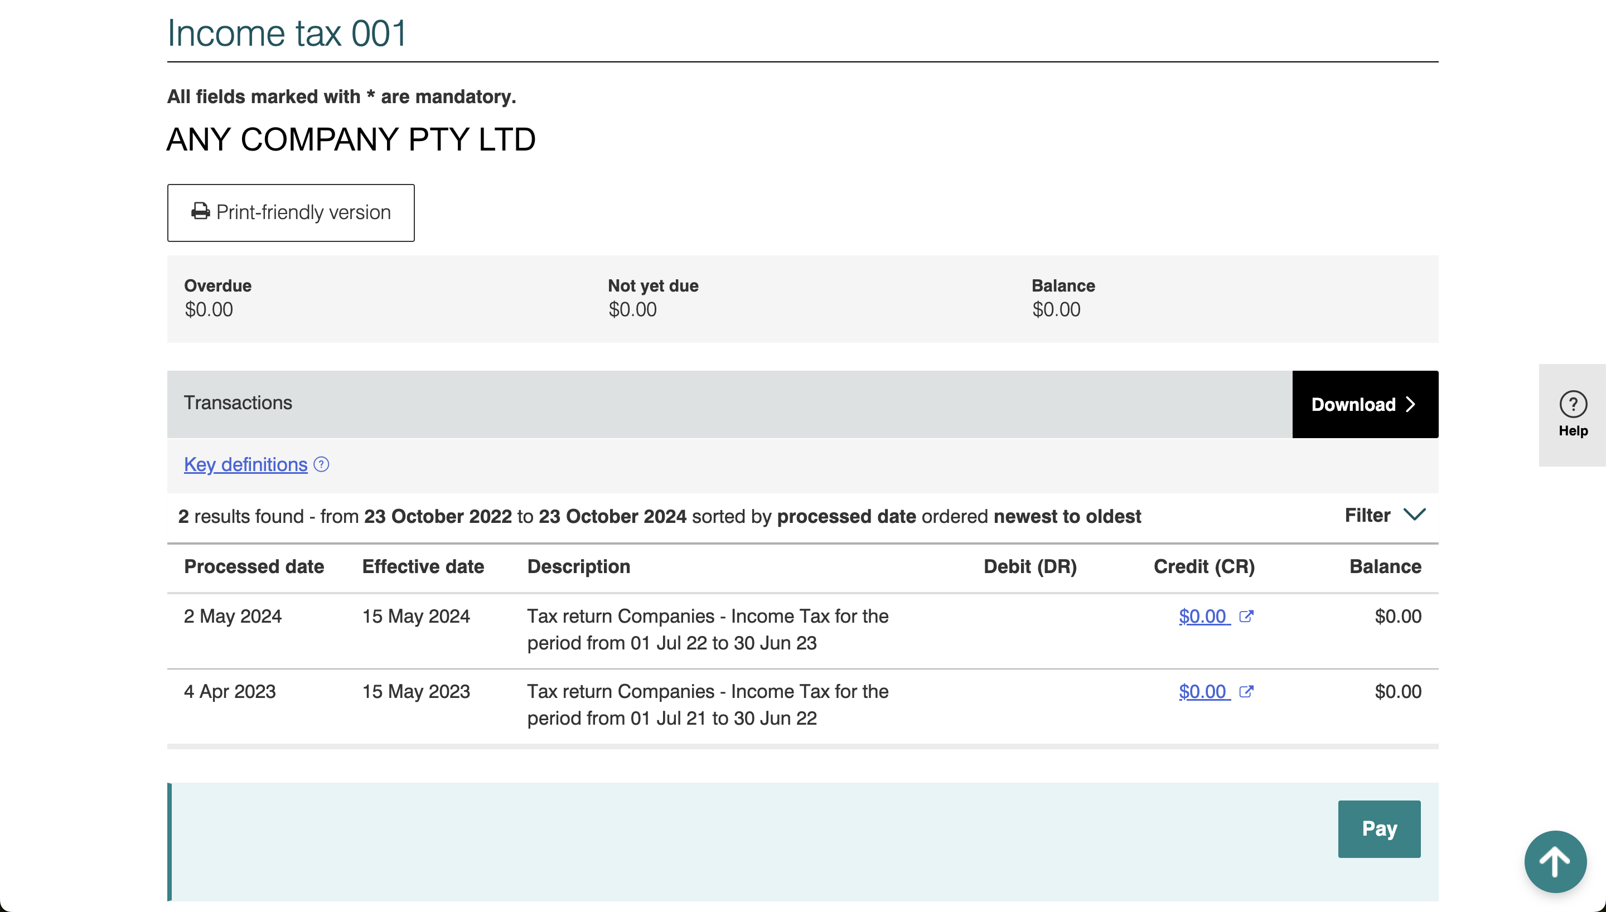Open external link icon for 2 May 2024 row
The height and width of the screenshot is (912, 1606).
point(1246,617)
